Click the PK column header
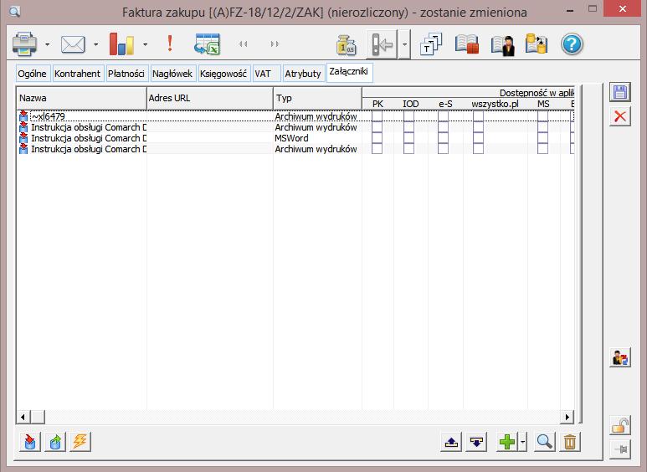Screen dimensions: 647x472 coord(378,104)
